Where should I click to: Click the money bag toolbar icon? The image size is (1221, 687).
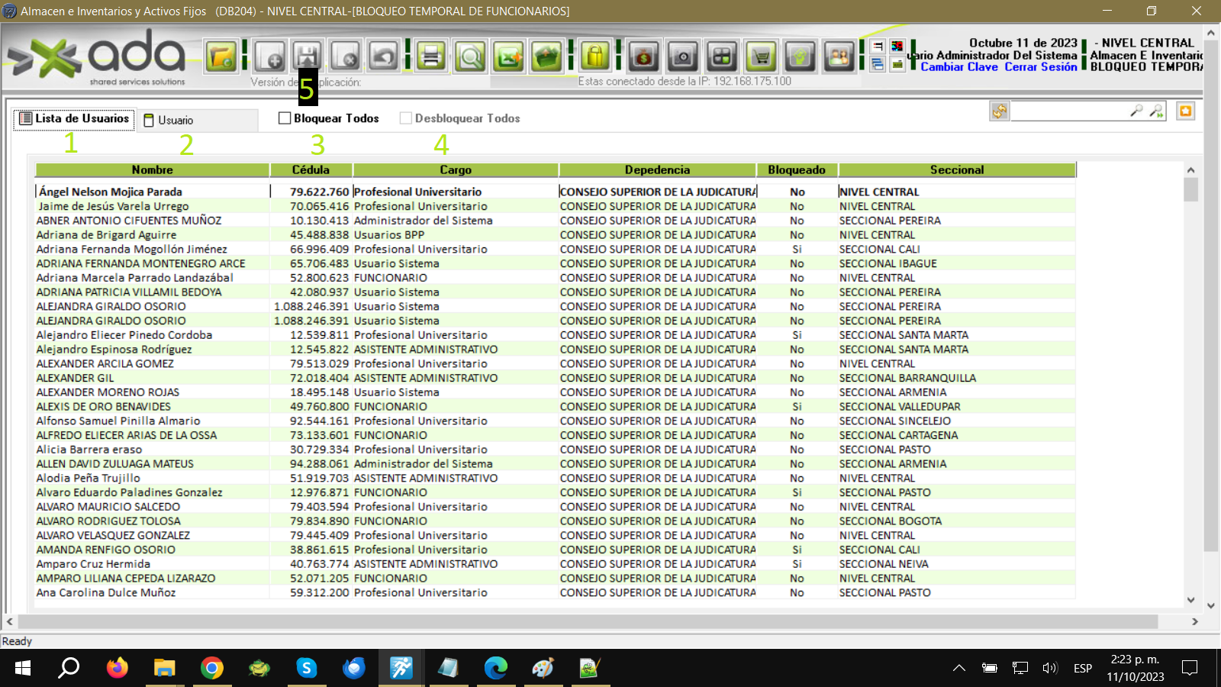pyautogui.click(x=644, y=56)
